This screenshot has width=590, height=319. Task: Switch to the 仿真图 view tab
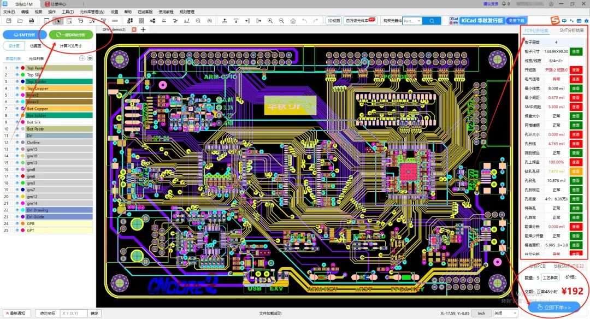pyautogui.click(x=36, y=46)
